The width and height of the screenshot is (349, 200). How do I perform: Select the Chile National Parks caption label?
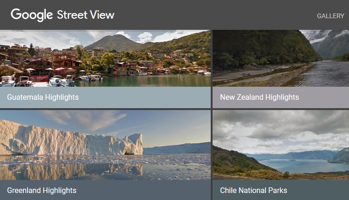tap(253, 190)
